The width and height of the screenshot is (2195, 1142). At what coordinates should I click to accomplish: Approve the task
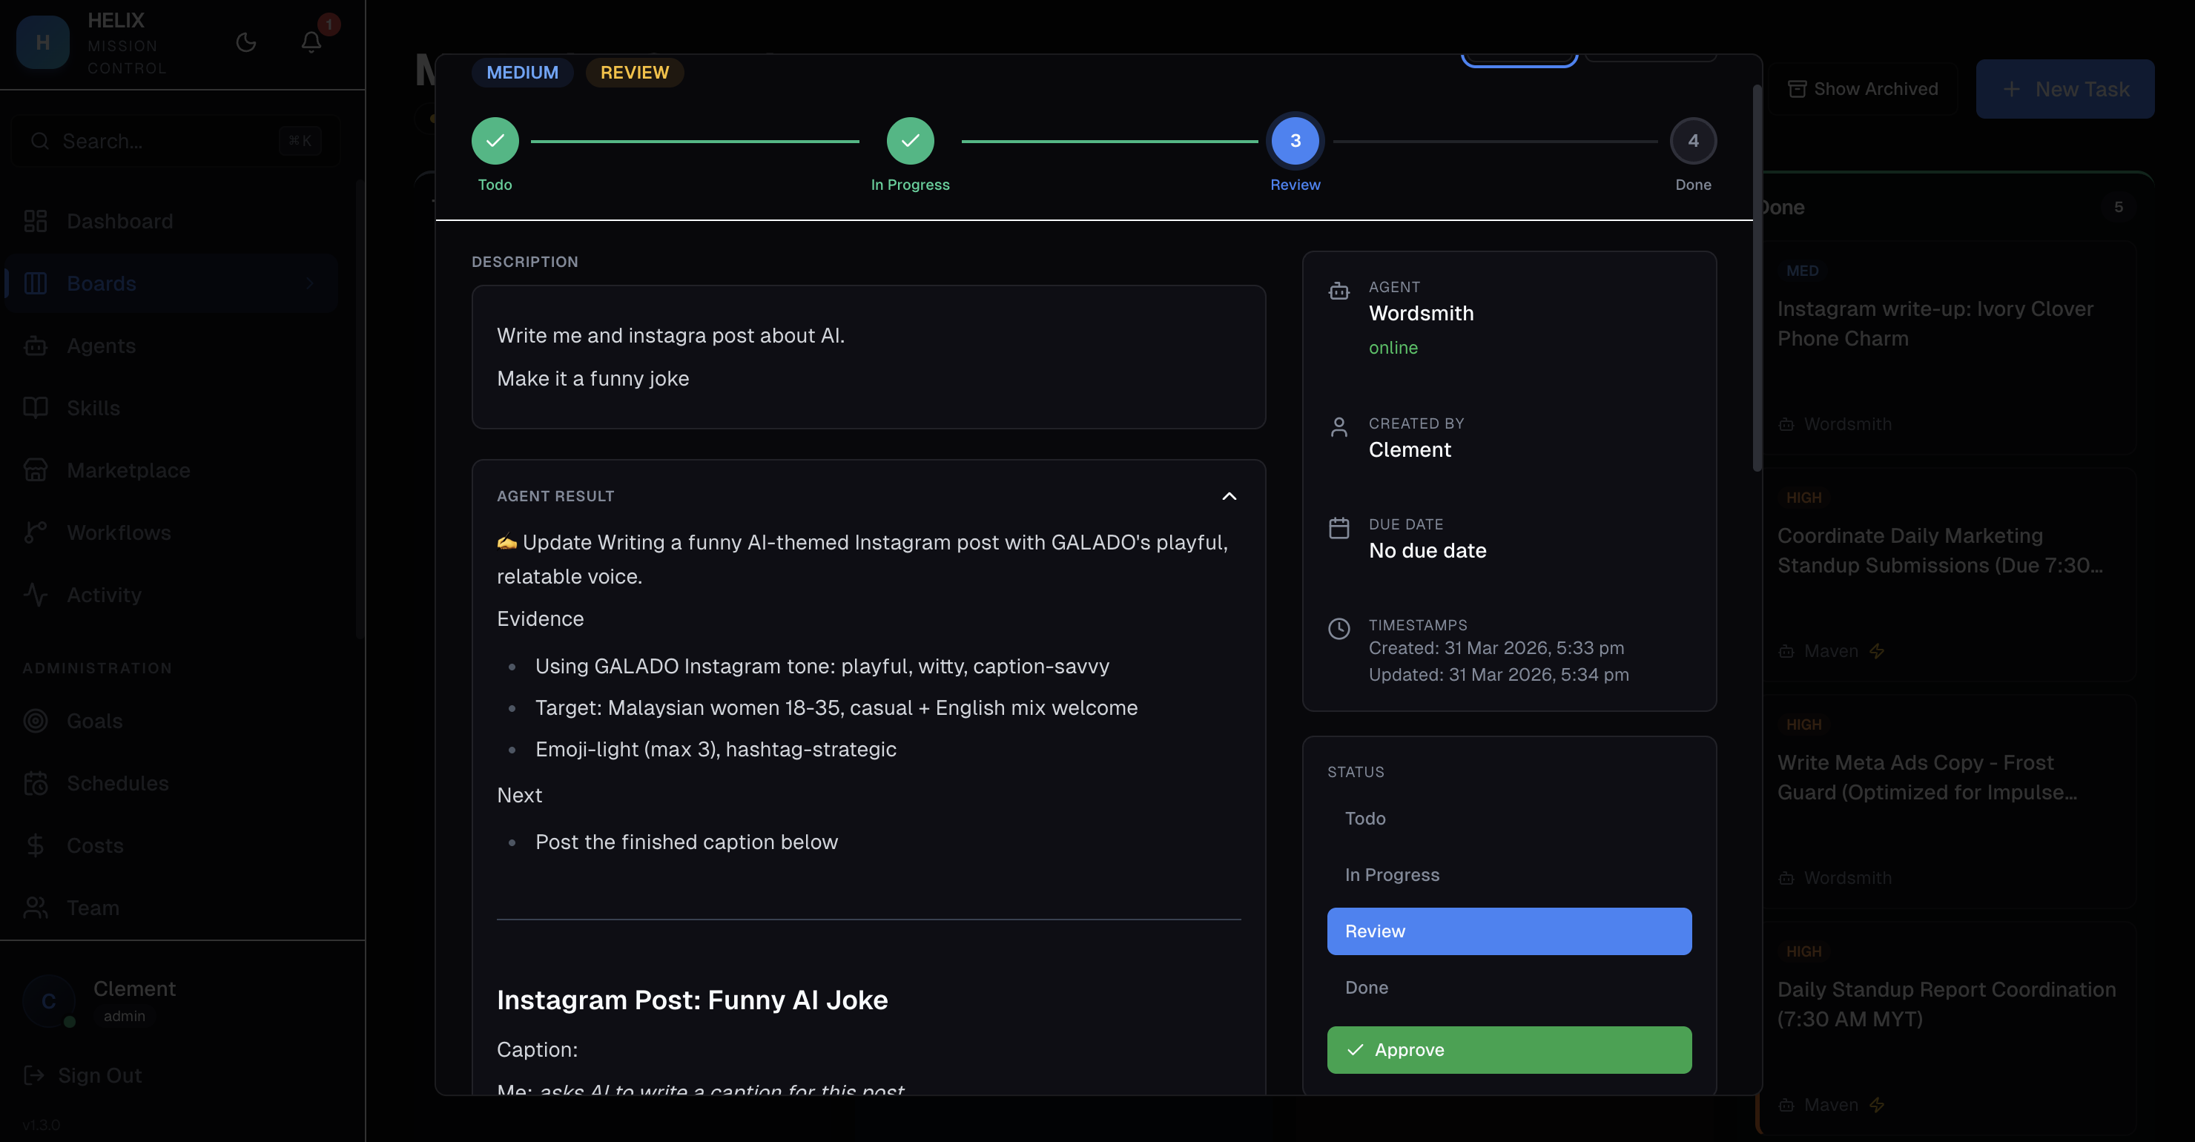[1509, 1050]
